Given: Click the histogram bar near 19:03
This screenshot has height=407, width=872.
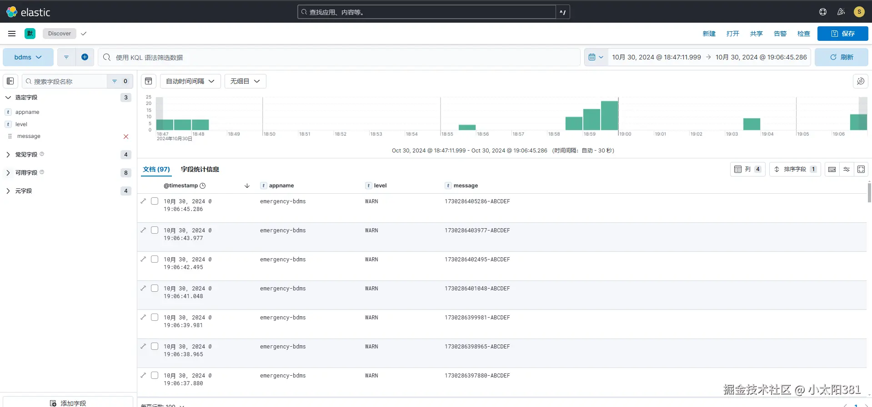Looking at the screenshot, I should pos(752,124).
